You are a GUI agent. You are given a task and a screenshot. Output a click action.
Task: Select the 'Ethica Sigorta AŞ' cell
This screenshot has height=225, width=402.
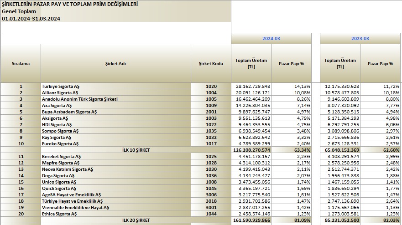[115, 214]
